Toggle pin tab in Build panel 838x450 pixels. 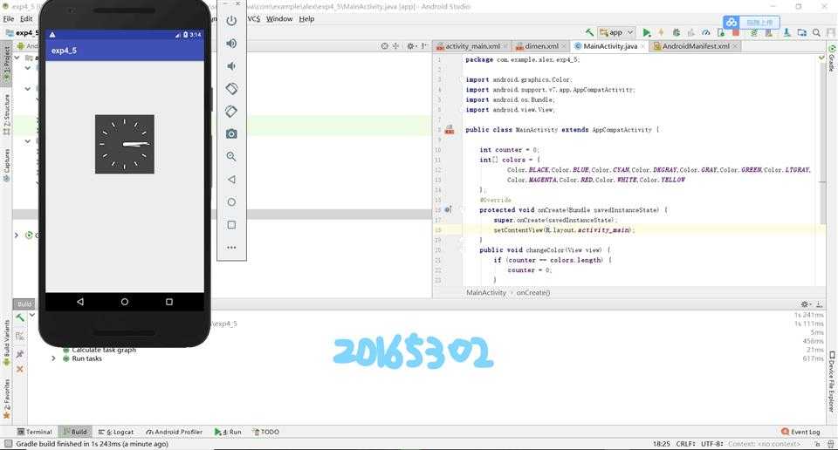pyautogui.click(x=20, y=354)
